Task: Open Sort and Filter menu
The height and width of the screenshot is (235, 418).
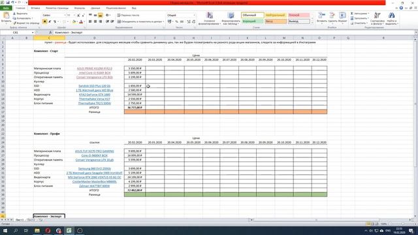Action: [x=378, y=19]
